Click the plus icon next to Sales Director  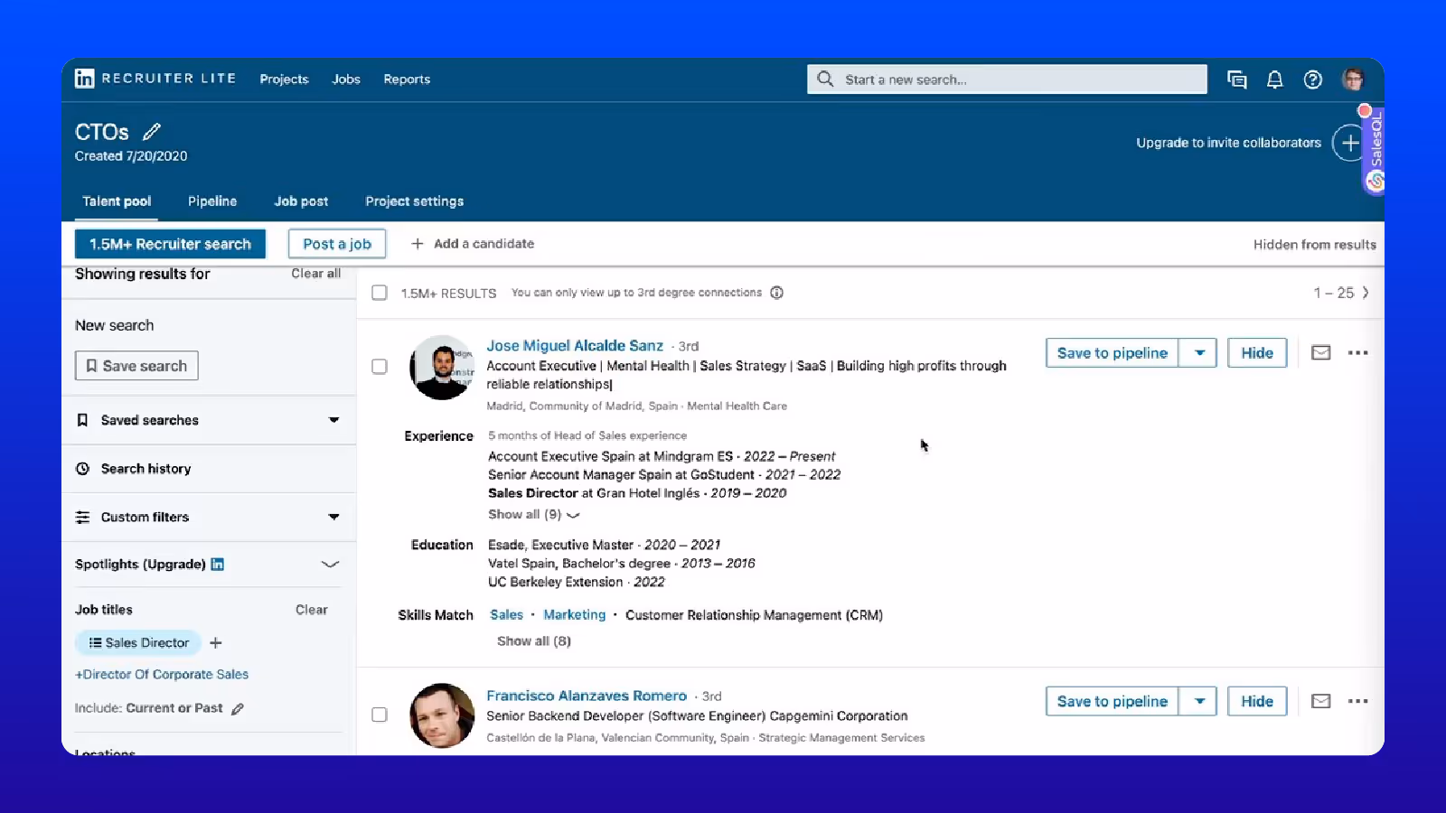[215, 643]
